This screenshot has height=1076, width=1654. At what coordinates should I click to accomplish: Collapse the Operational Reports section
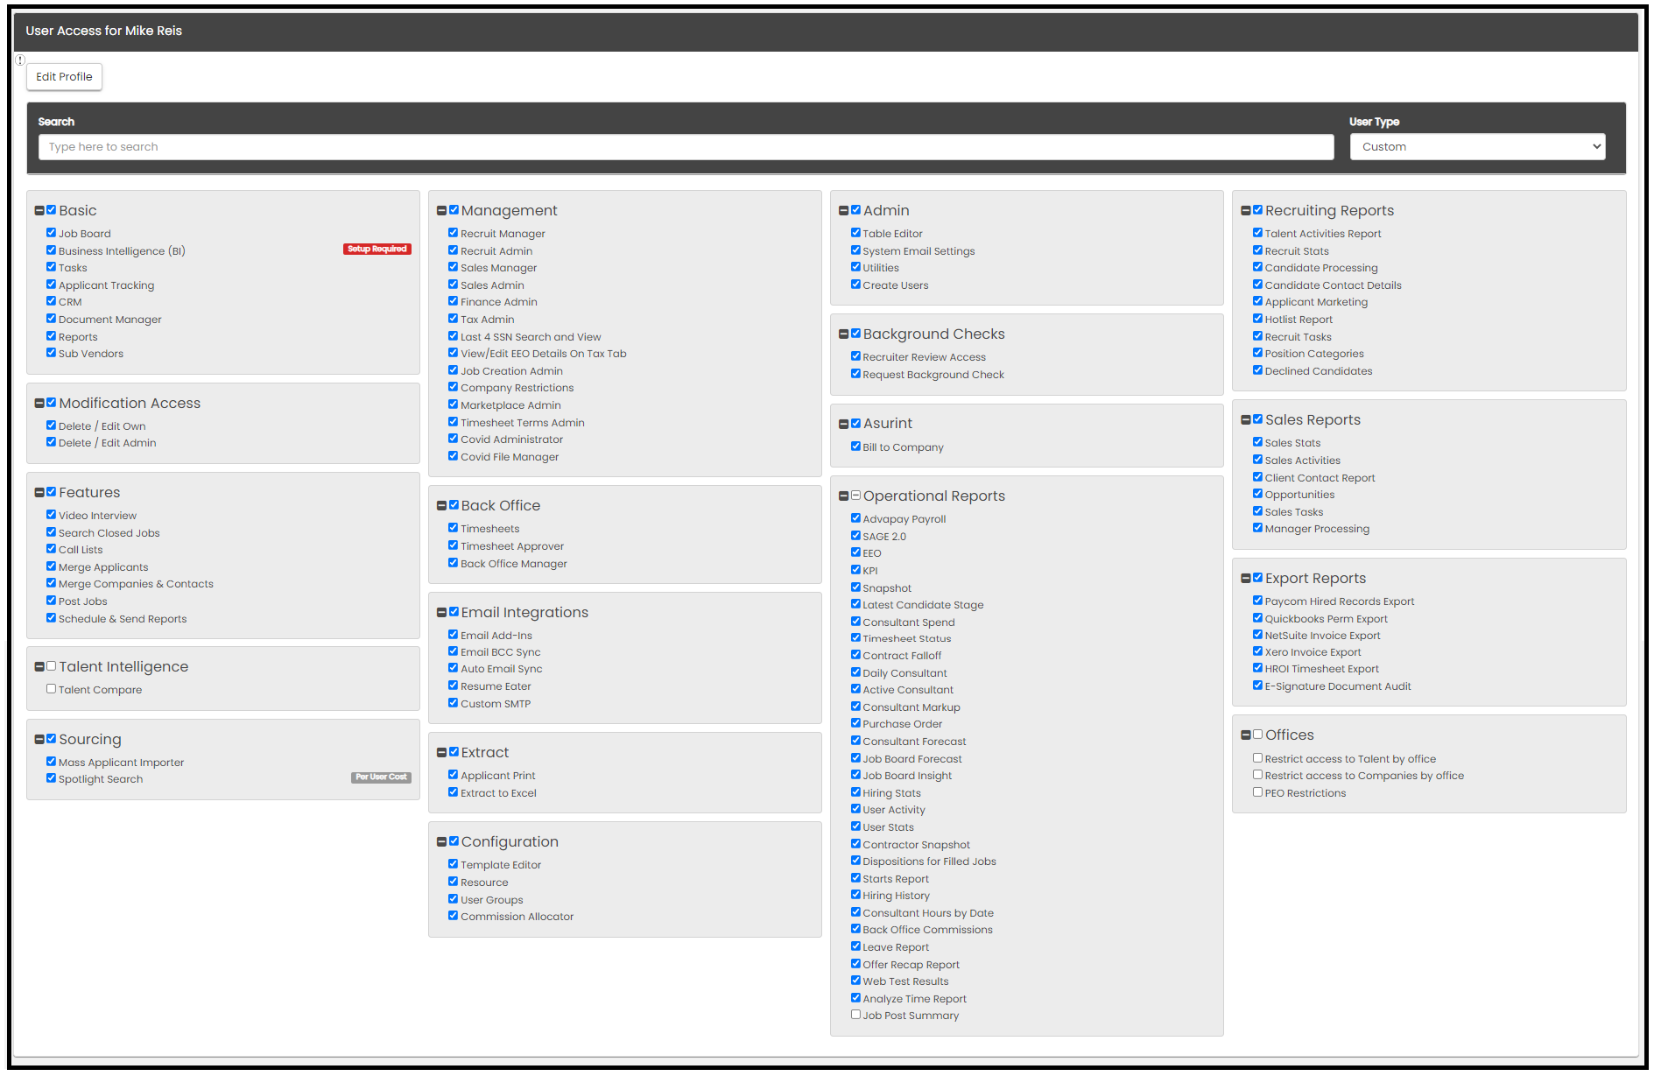pyautogui.click(x=844, y=496)
